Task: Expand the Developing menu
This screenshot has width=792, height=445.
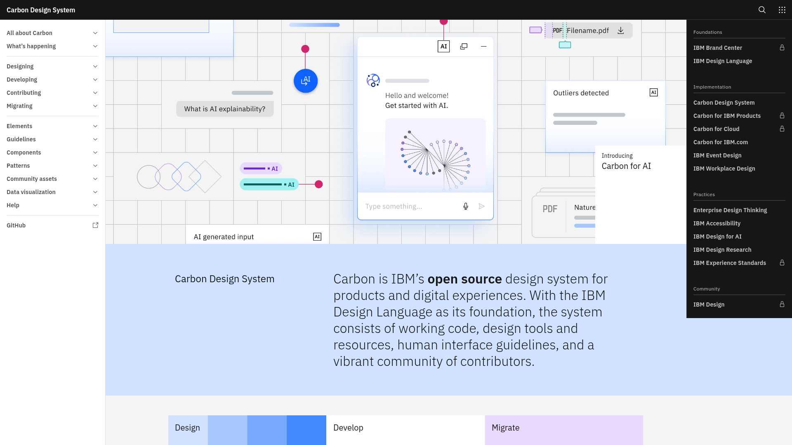Action: click(x=52, y=80)
